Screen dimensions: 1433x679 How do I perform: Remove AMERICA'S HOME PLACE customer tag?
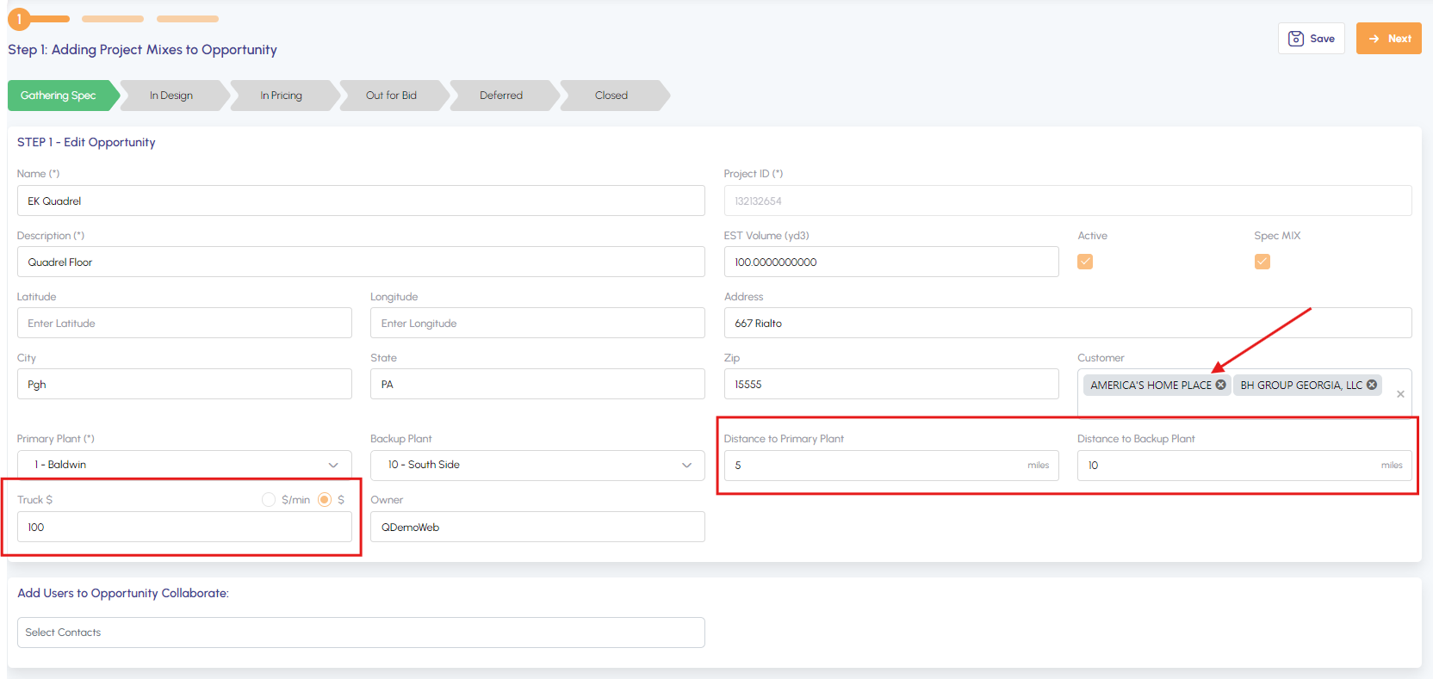(x=1220, y=385)
